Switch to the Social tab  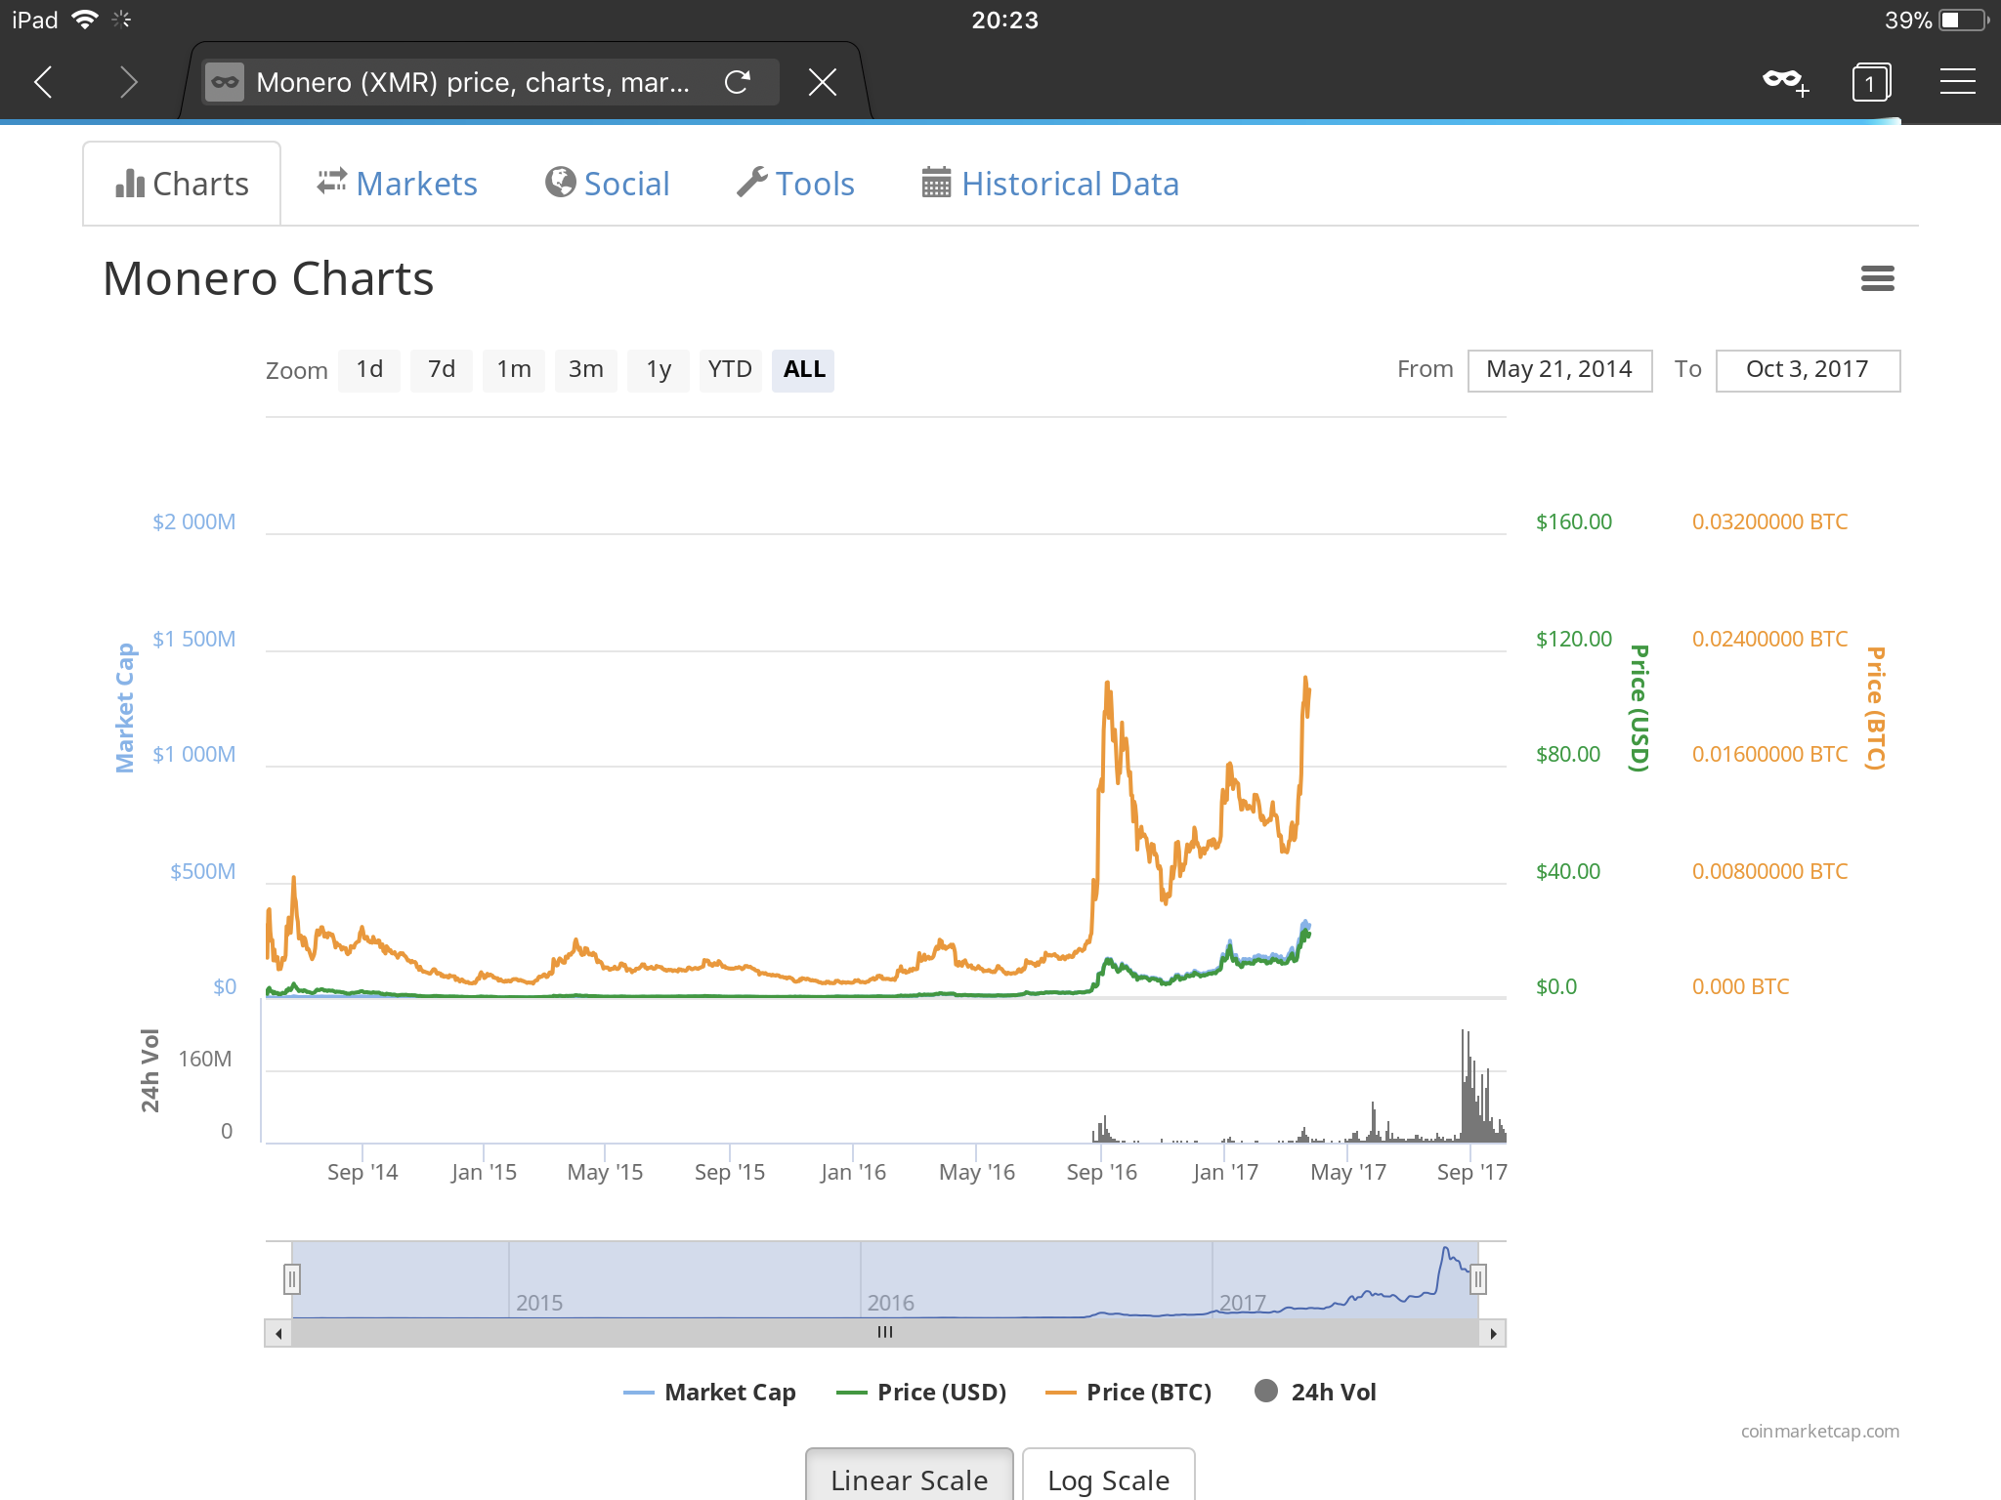point(607,184)
